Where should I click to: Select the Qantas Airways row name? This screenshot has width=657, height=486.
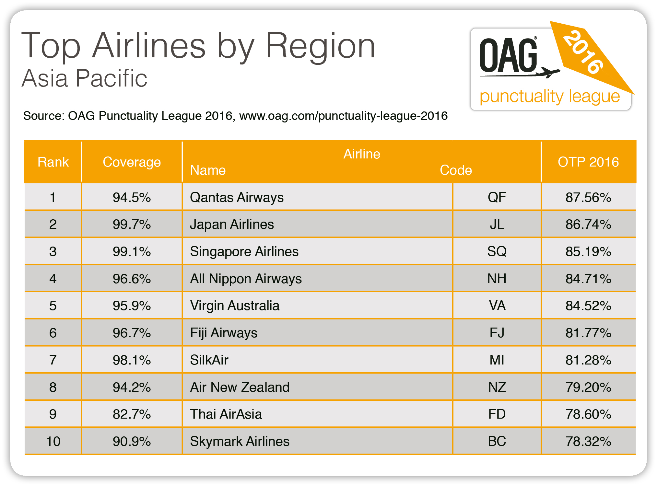tap(237, 197)
